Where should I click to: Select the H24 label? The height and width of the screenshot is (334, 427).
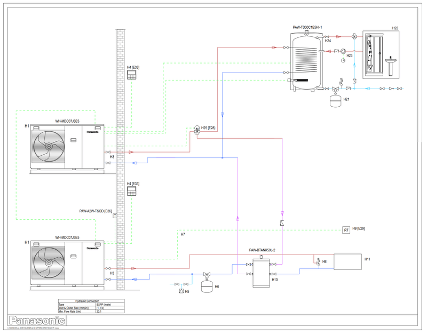coord(328,41)
